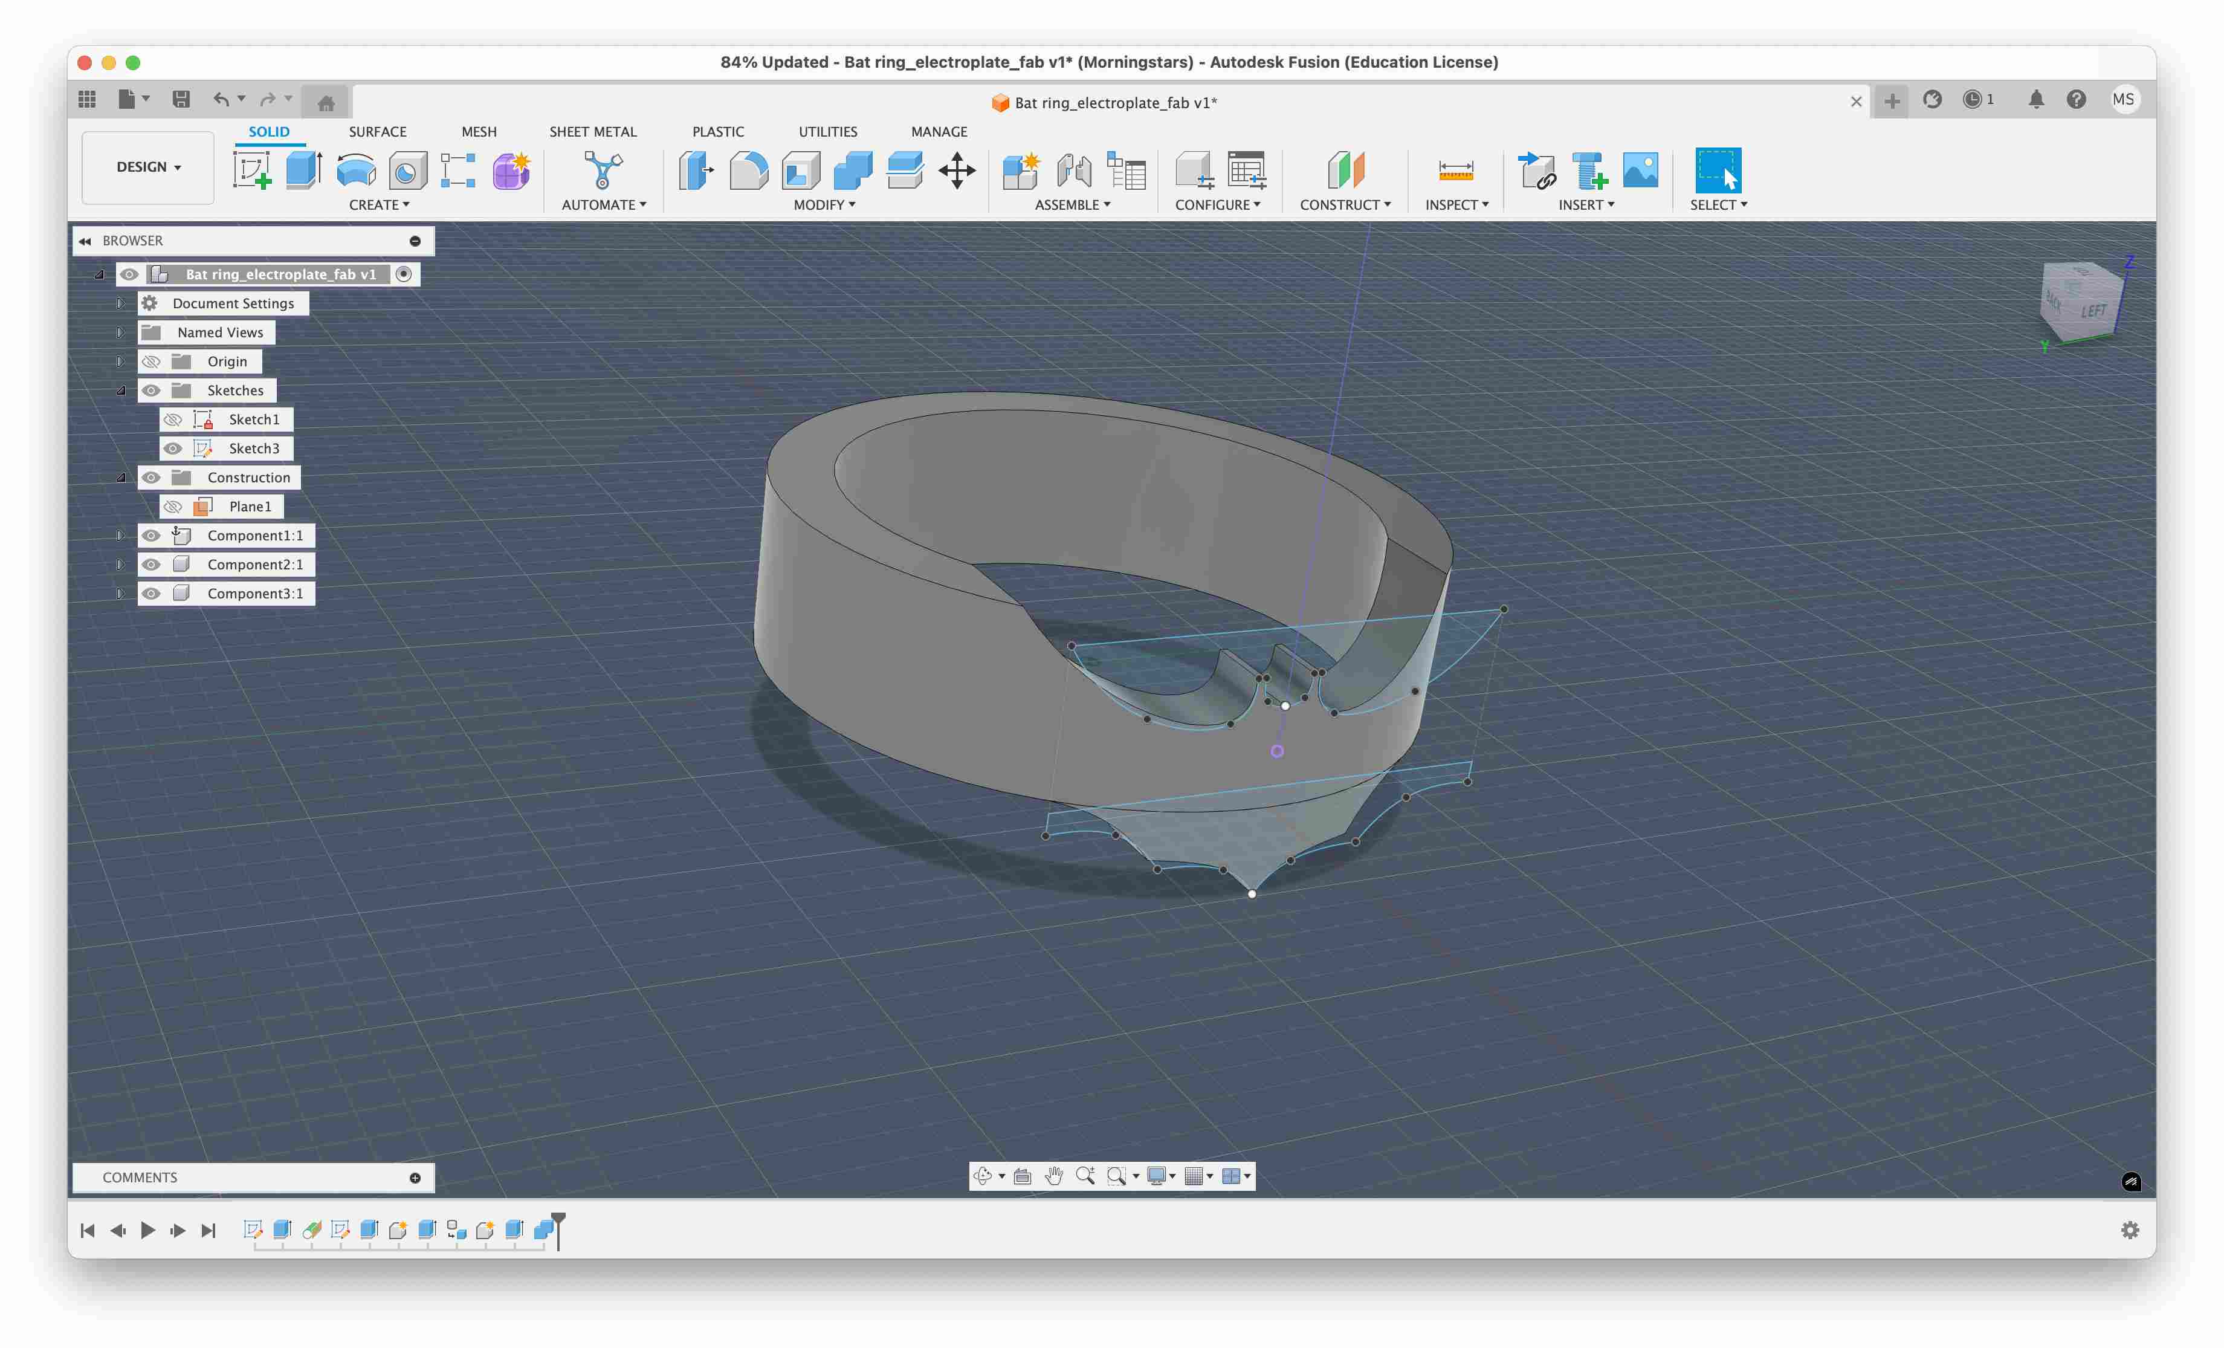
Task: Select the Hole tool
Action: coord(407,170)
